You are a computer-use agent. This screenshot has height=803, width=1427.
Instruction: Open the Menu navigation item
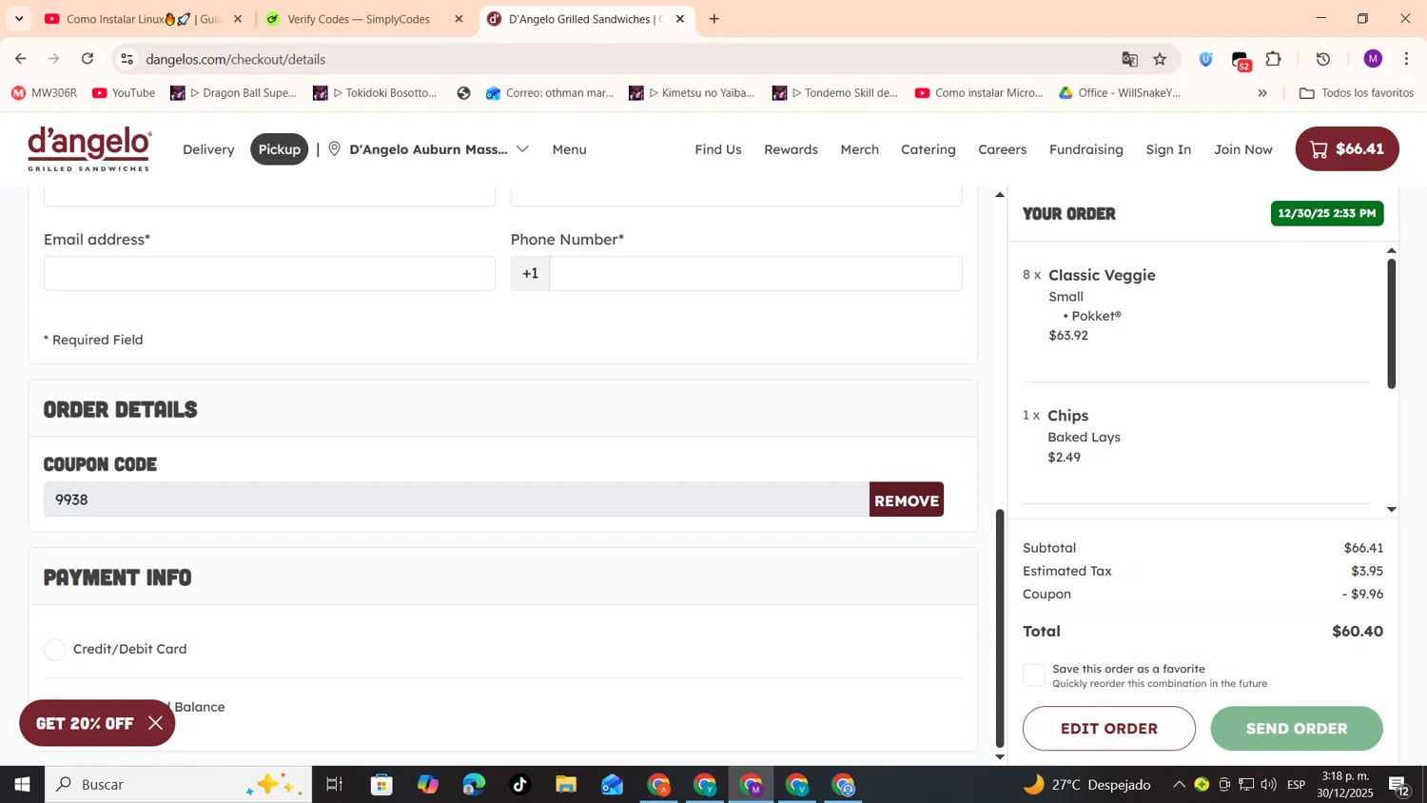pos(569,149)
